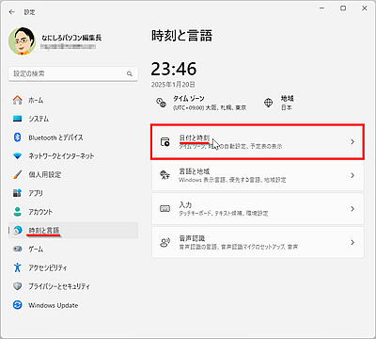Open Bluetooth とデバイス settings
The width and height of the screenshot is (376, 339).
73,137
